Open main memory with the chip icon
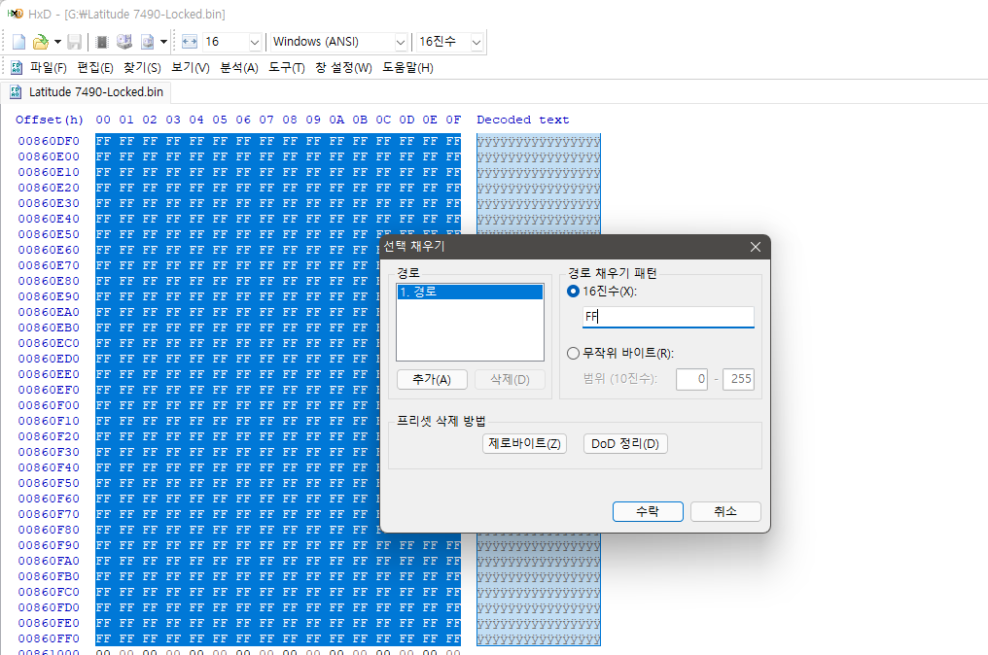This screenshot has height=655, width=988. (101, 42)
